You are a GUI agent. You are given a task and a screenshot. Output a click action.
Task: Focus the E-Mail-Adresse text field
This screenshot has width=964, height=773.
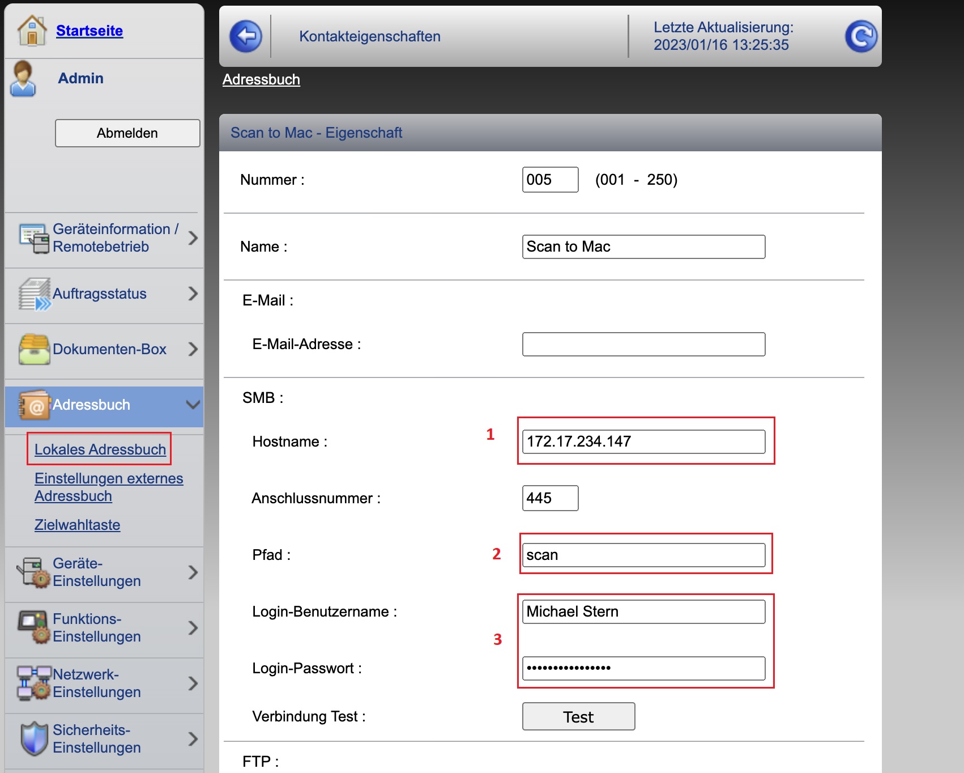coord(643,345)
